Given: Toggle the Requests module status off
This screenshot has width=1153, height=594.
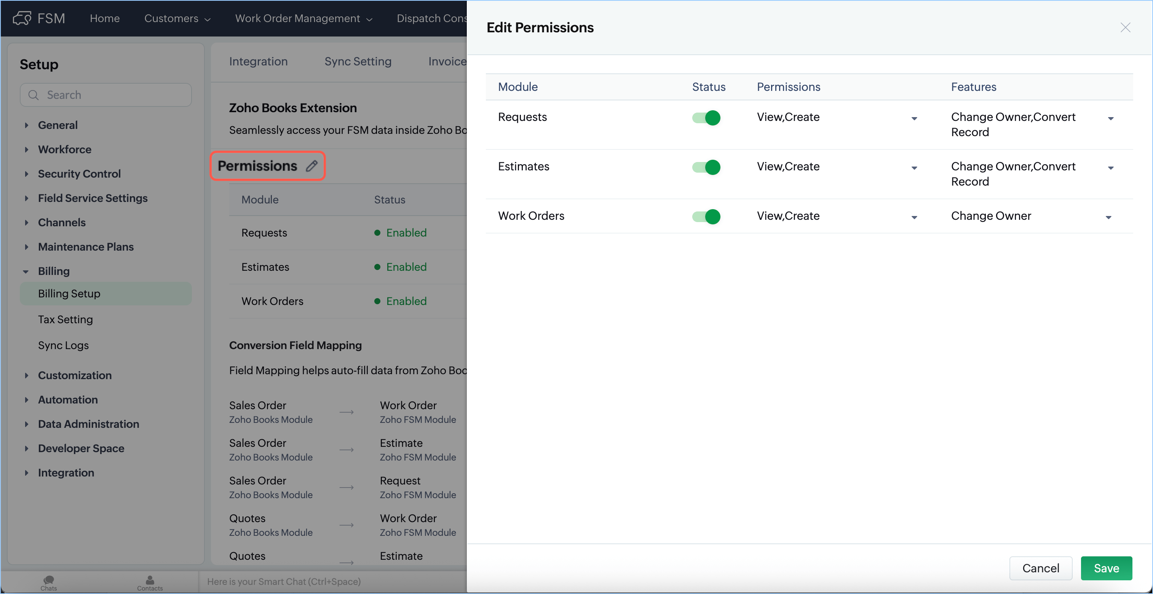Looking at the screenshot, I should (x=706, y=118).
